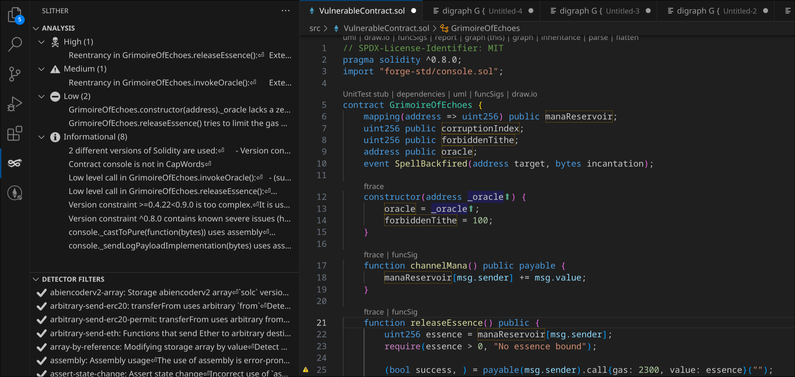Image resolution: width=795 pixels, height=377 pixels.
Task: Open the Slither panel more actions menu
Action: [x=285, y=11]
